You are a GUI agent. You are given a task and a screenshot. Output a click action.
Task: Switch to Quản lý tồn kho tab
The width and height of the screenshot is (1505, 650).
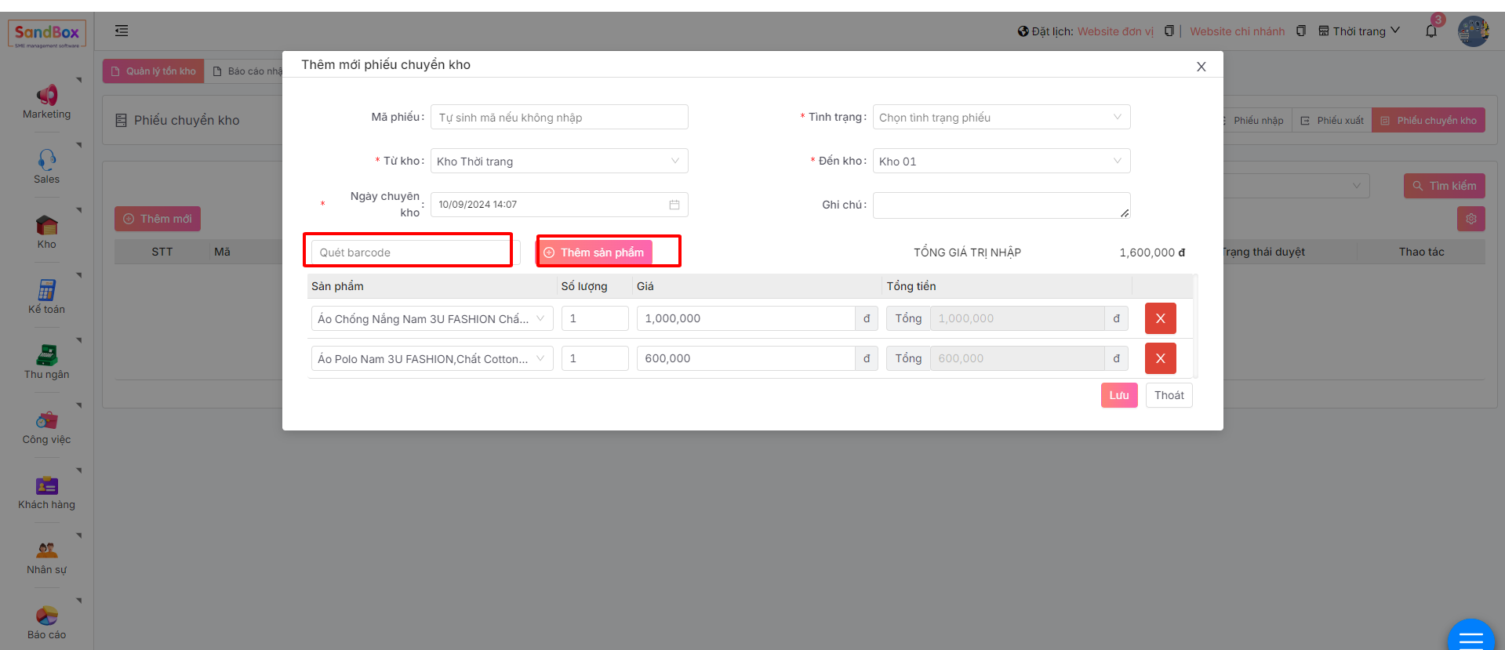pos(154,71)
